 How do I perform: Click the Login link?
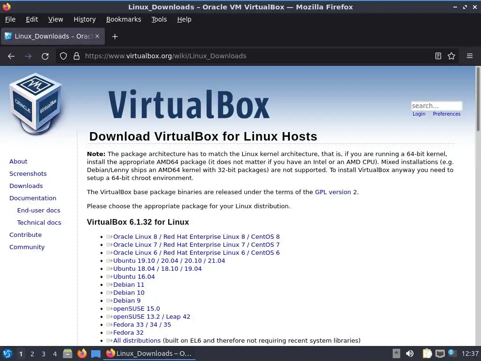coord(419,114)
